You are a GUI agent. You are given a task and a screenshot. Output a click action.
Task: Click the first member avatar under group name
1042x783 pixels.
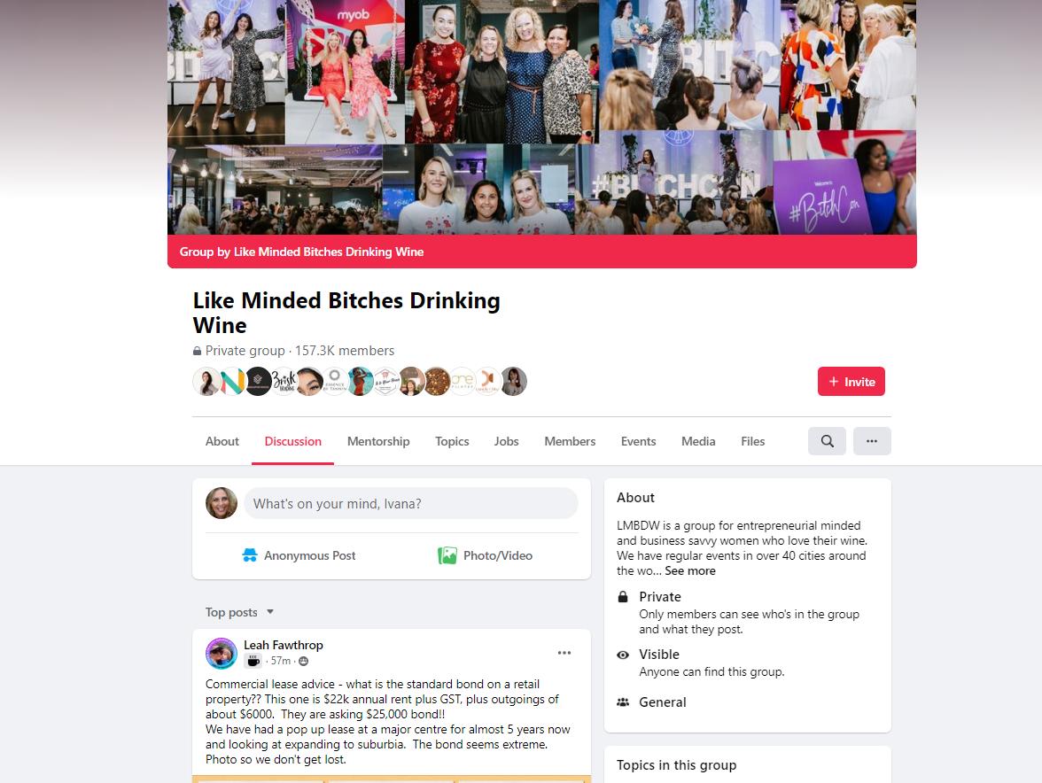click(x=206, y=381)
